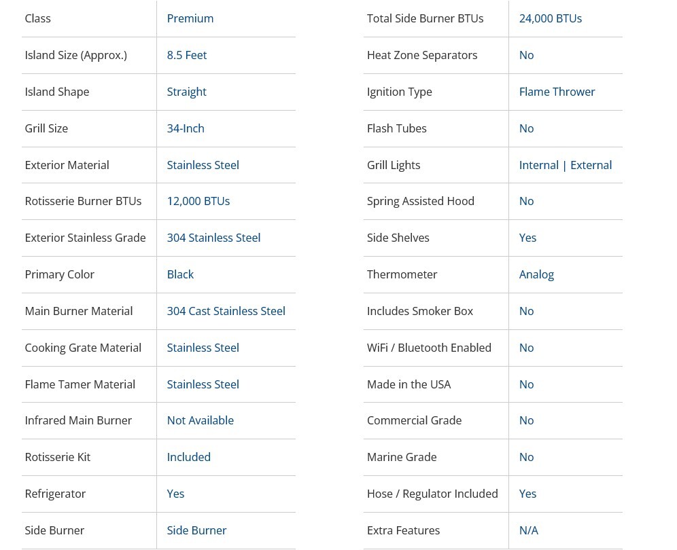The height and width of the screenshot is (550, 677).
Task: Open the 8.5 Feet island size link
Action: (x=186, y=55)
